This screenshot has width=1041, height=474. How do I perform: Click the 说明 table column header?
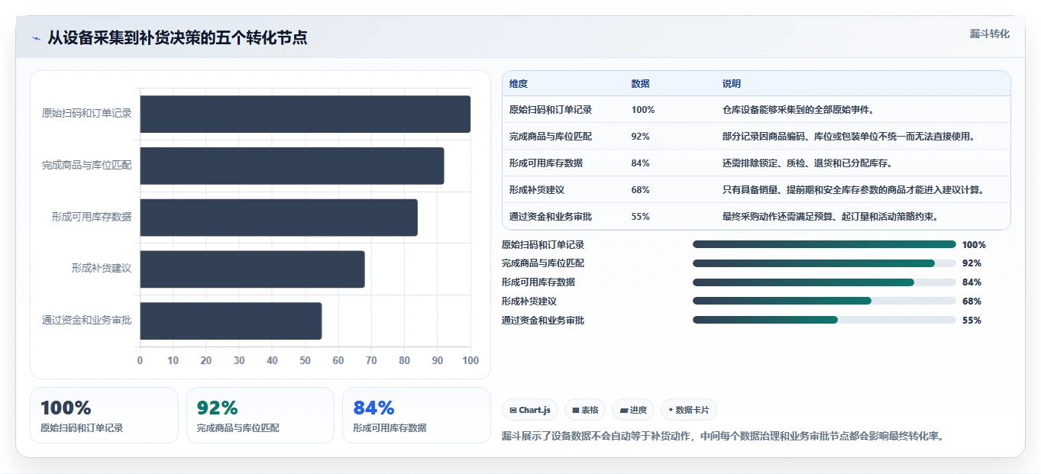tap(732, 84)
